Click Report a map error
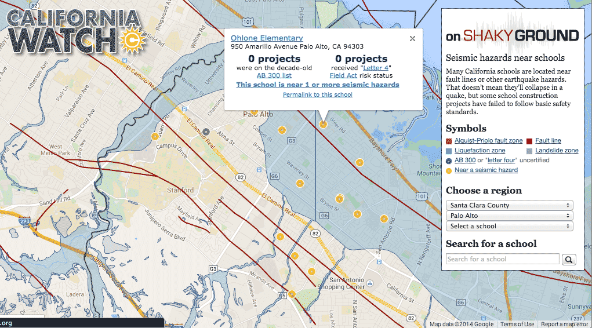Screen dimensions: 592x328 point(564,324)
